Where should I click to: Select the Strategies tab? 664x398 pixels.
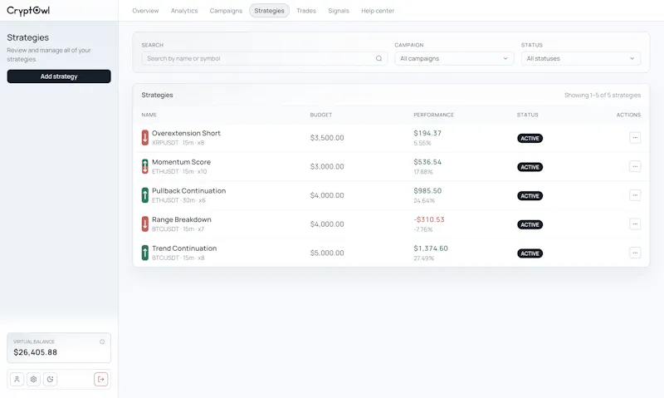[269, 11]
